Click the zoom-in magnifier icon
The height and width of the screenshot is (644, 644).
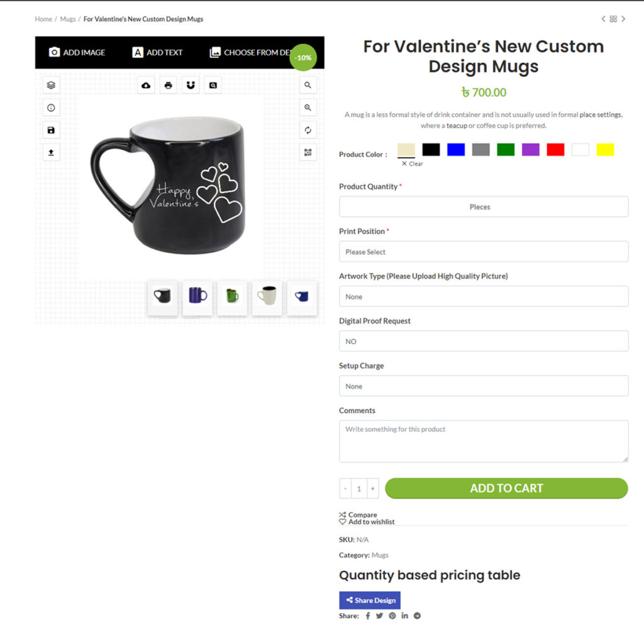(308, 108)
